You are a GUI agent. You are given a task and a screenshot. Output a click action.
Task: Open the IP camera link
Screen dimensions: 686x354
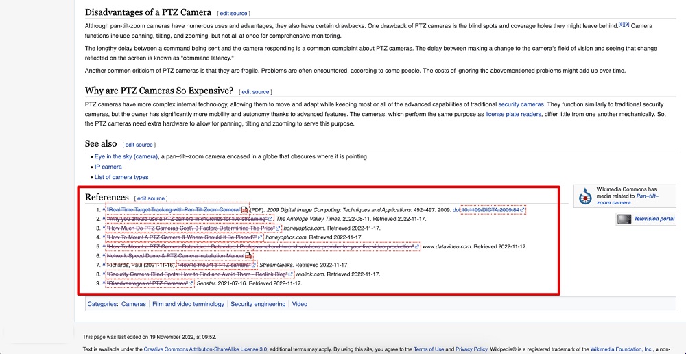[108, 167]
